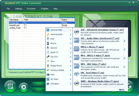Expand the General Audio submenu arrow
The width and height of the screenshot is (139, 96).
[x=71, y=34]
